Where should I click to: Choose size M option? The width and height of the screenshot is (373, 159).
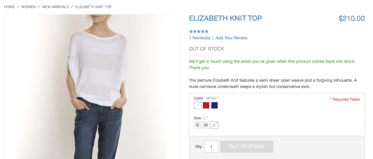pyautogui.click(x=206, y=125)
